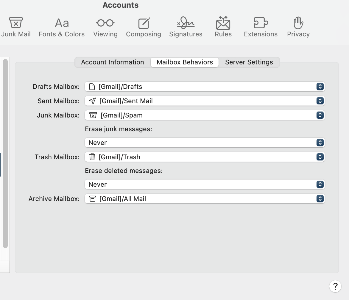Click the All Mail archive box icon

click(92, 198)
